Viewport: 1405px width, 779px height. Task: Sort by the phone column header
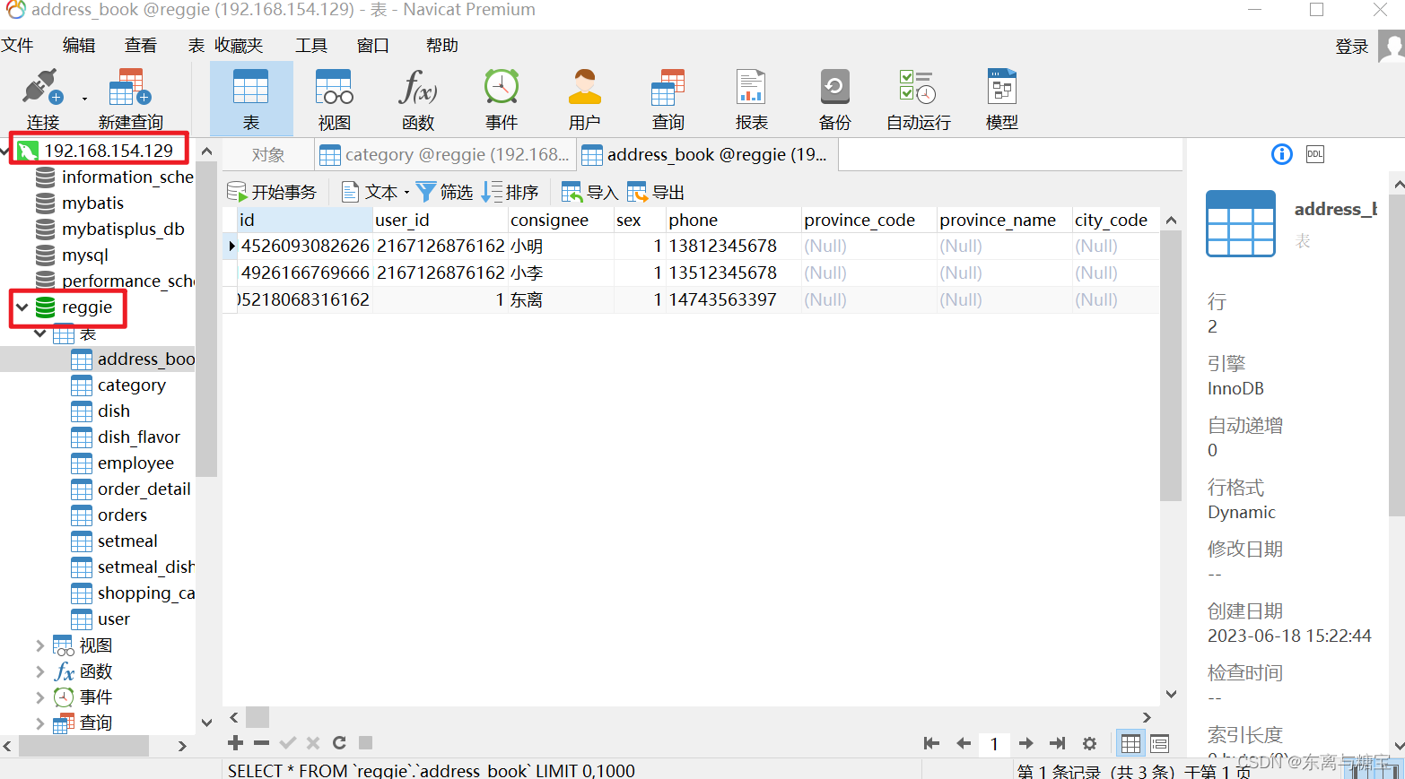point(733,220)
